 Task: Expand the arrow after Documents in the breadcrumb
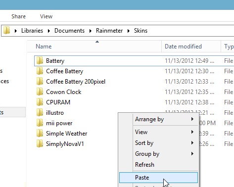pyautogui.click(x=91, y=31)
